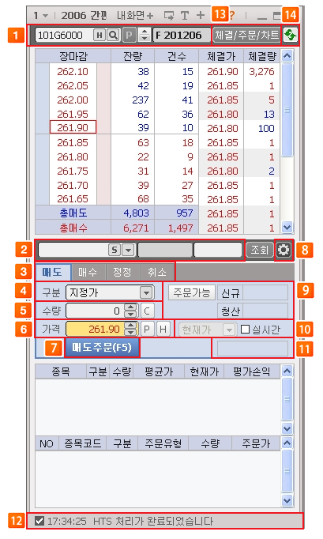Open the screen number 1 dropdown arrow
This screenshot has width=323, height=539.
[x=45, y=16]
